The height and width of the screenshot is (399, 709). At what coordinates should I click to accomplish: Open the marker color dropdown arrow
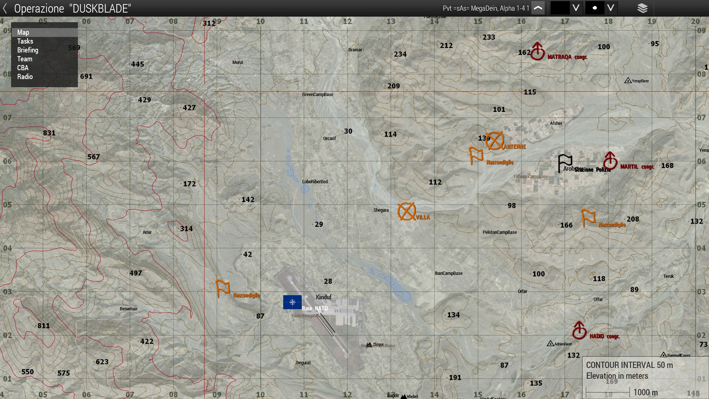pyautogui.click(x=576, y=8)
